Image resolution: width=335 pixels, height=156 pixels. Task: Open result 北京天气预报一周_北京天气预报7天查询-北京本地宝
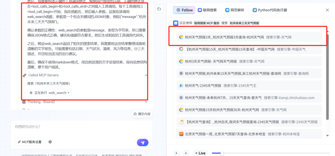249,134
